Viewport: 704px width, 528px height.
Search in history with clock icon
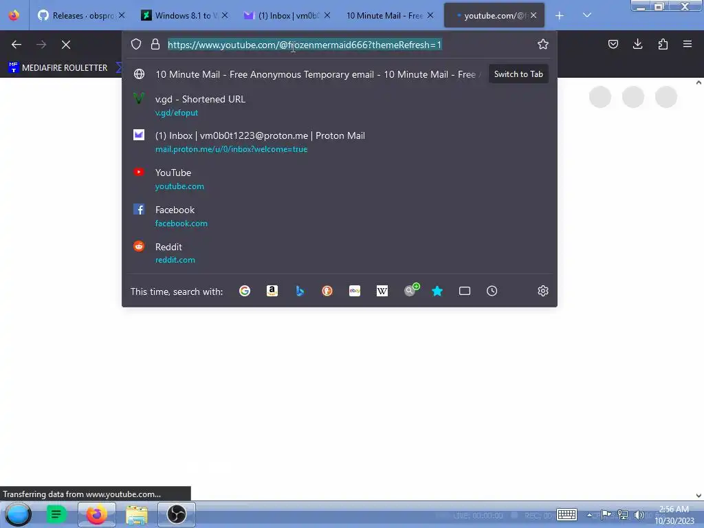pos(492,291)
